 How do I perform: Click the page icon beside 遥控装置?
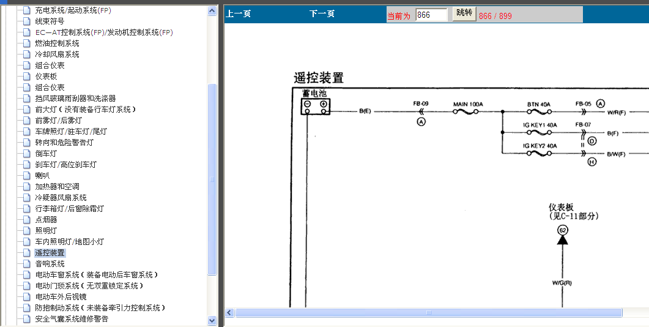(x=26, y=253)
